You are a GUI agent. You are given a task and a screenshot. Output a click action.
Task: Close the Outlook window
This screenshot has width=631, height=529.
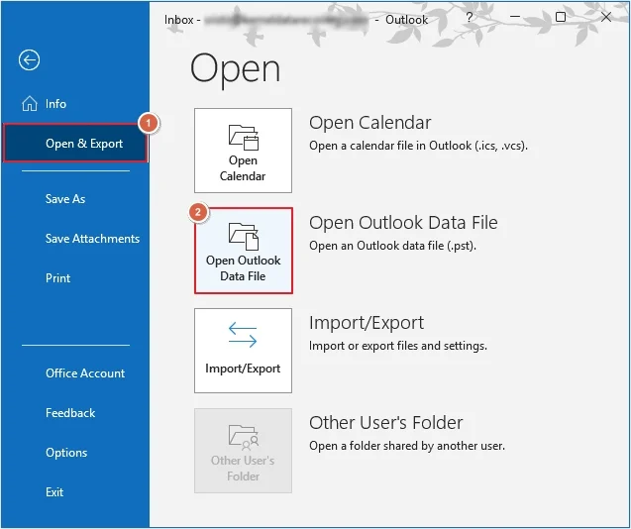pos(606,17)
